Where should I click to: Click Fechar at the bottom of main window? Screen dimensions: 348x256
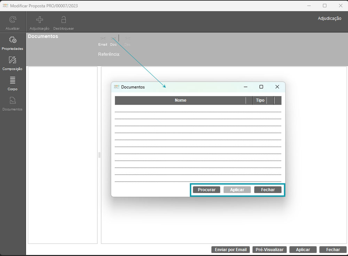coord(333,250)
